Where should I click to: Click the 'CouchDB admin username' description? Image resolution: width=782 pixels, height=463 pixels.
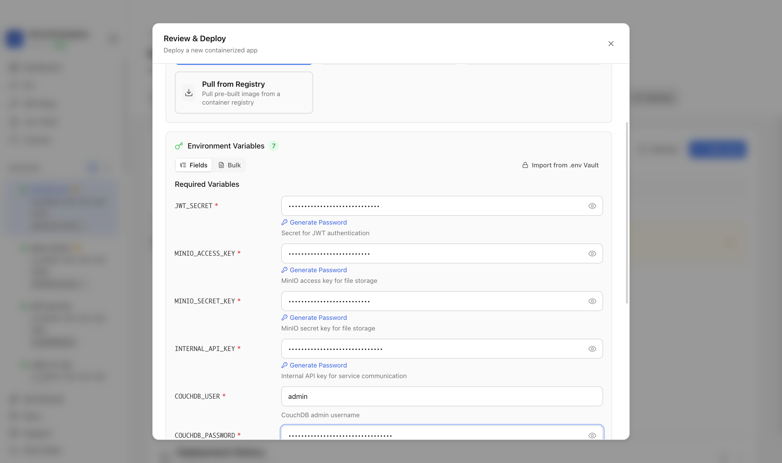click(320, 415)
